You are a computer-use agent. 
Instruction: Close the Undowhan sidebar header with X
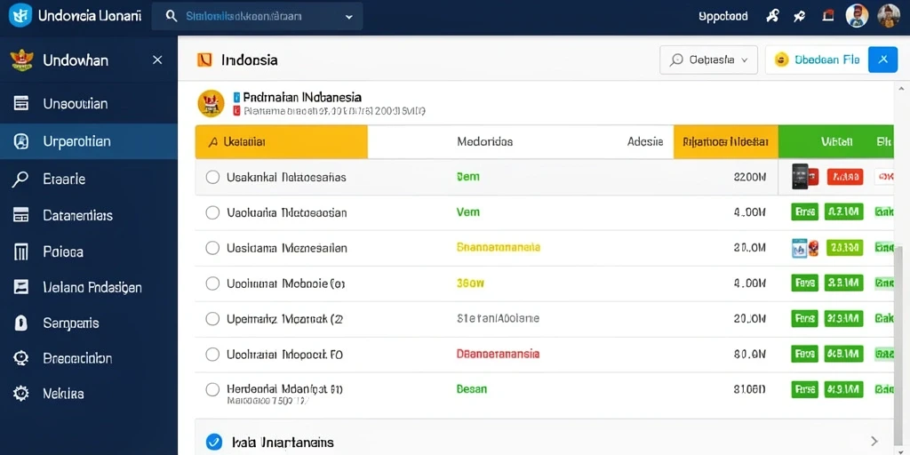pos(157,60)
